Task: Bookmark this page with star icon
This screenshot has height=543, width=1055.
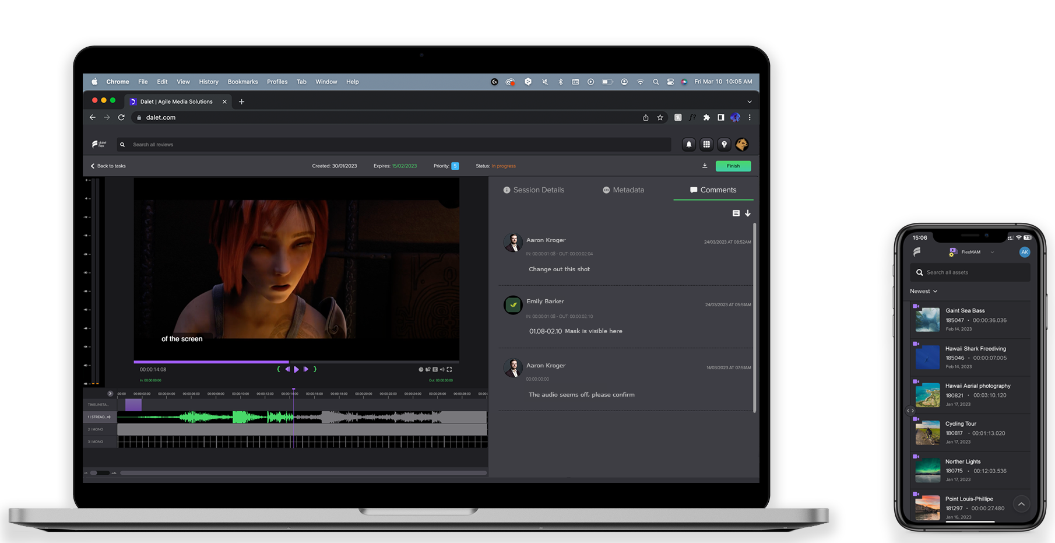Action: [x=660, y=118]
